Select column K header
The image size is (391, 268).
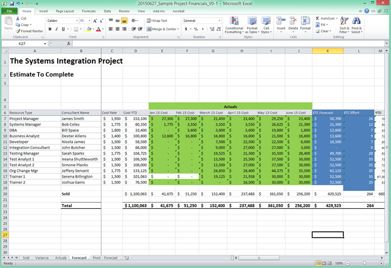[x=328, y=51]
